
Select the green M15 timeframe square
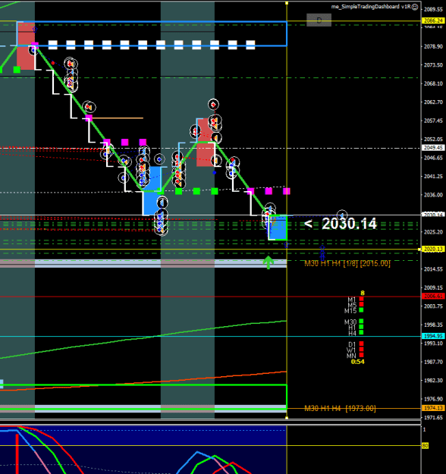tap(361, 310)
